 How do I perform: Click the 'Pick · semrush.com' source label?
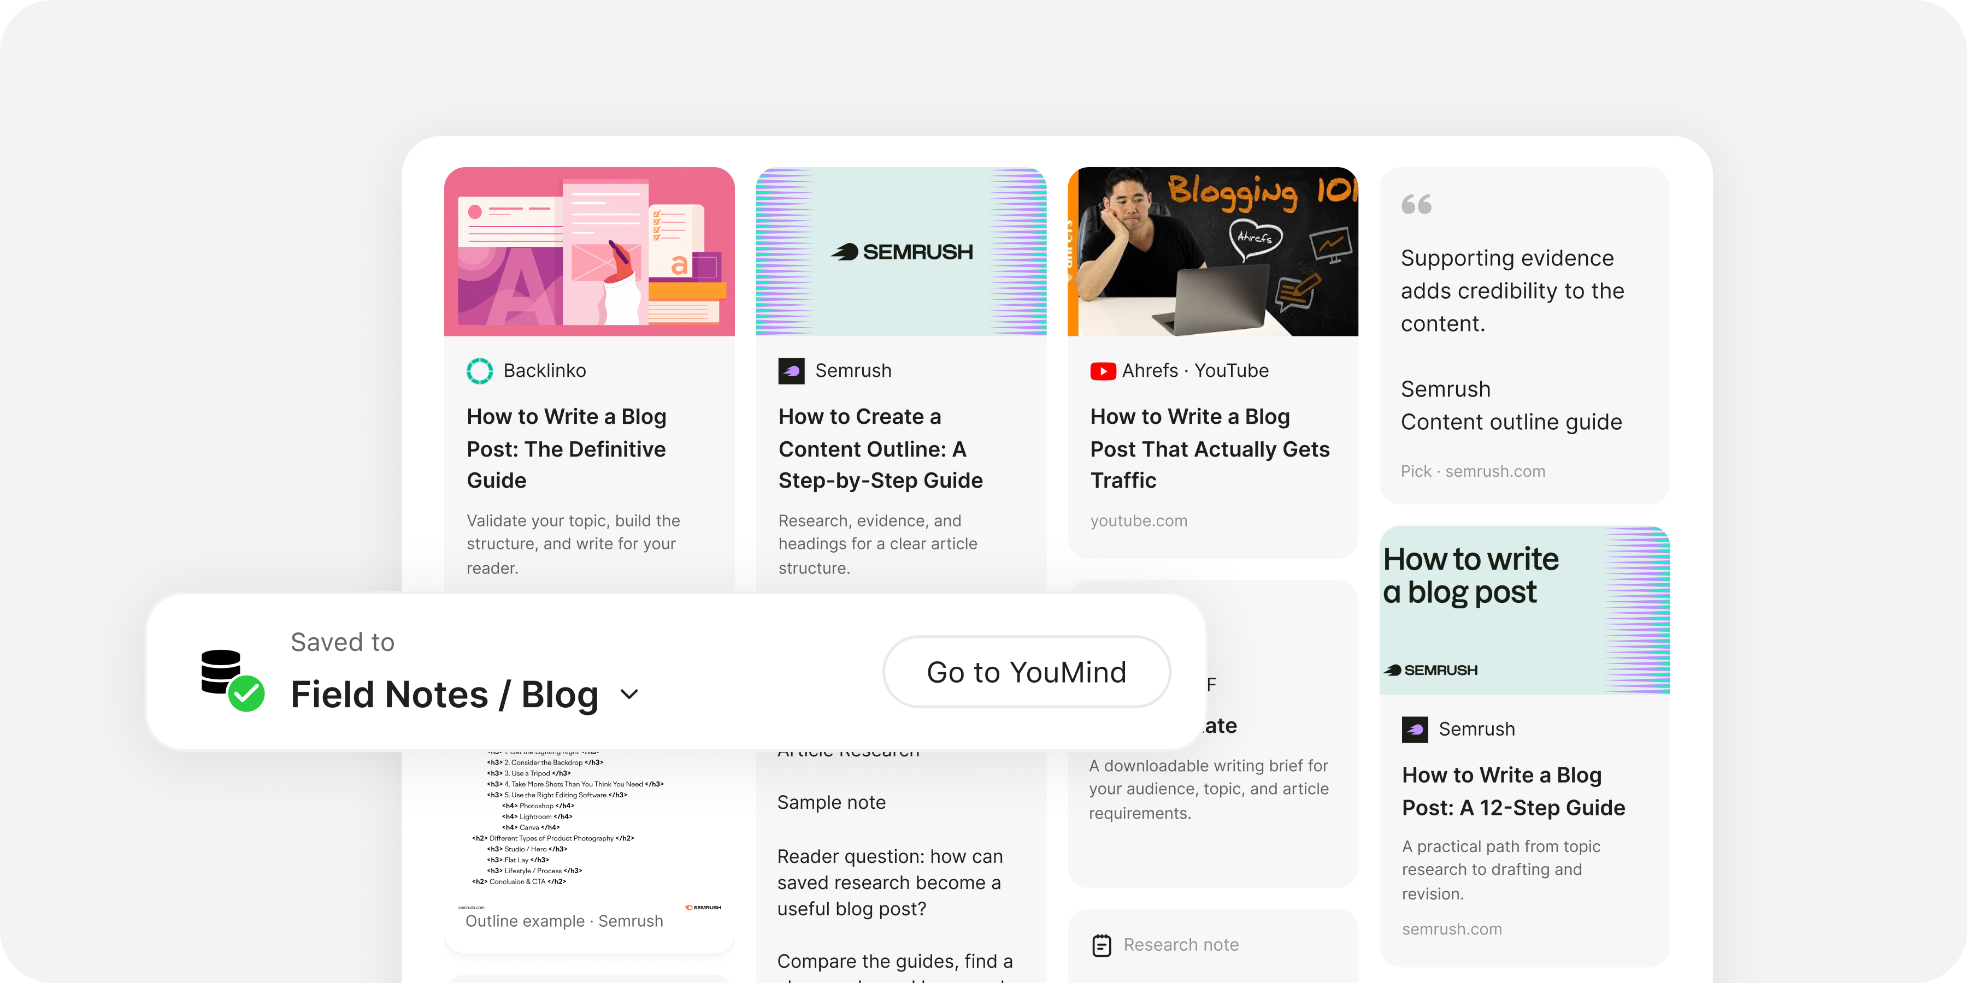coord(1473,472)
